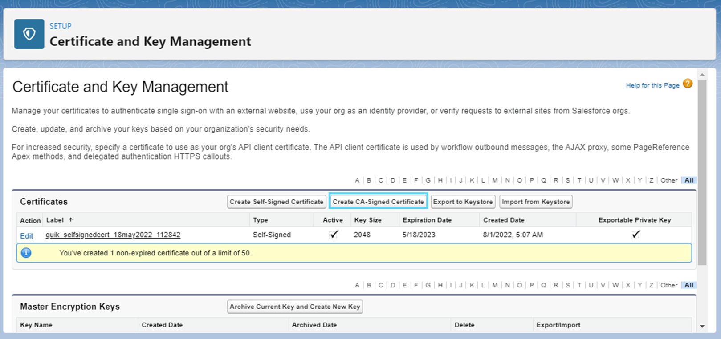Click the Delete column header

[x=464, y=325]
